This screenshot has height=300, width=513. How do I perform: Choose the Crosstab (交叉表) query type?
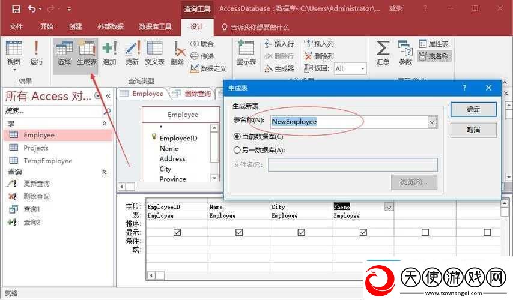(154, 53)
